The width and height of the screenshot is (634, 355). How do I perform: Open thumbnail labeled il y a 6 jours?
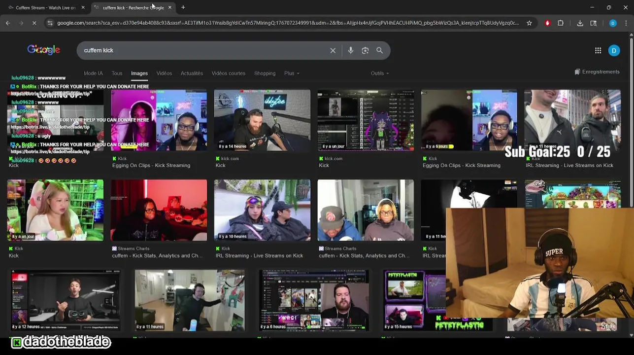pos(469,120)
